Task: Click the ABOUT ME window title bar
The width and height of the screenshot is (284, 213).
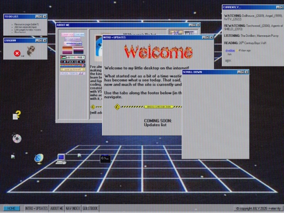Action: (128, 25)
